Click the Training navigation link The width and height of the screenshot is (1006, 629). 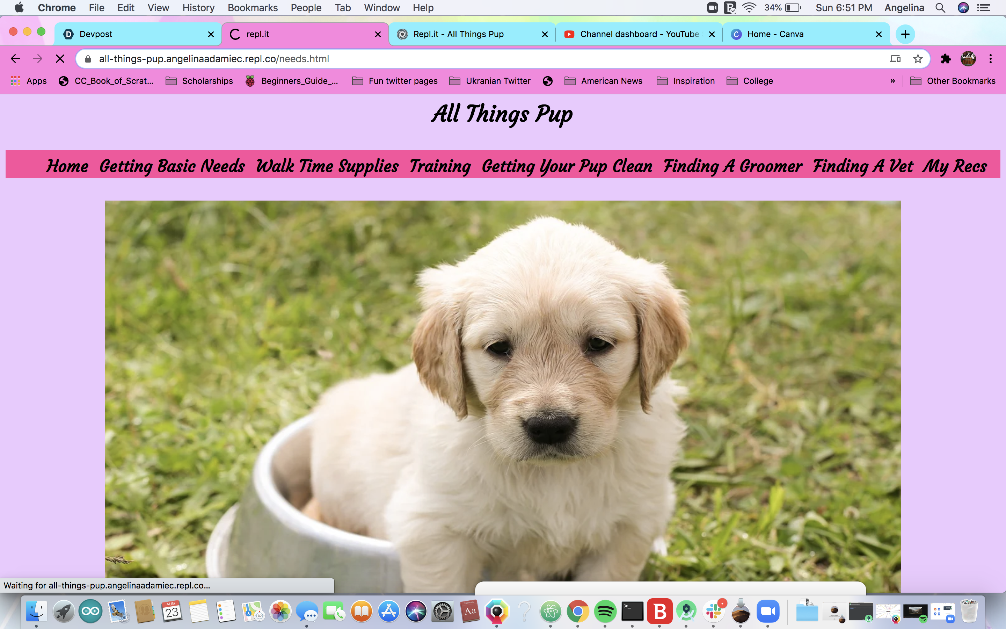[440, 166]
